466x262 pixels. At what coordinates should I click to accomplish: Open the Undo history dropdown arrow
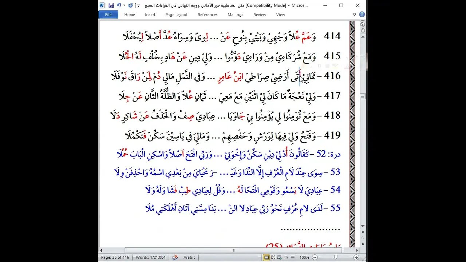(x=124, y=5)
